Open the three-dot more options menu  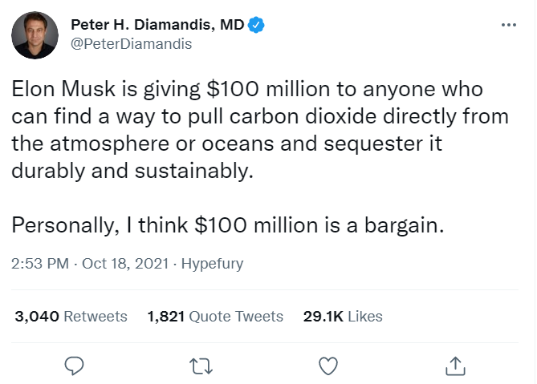point(508,25)
